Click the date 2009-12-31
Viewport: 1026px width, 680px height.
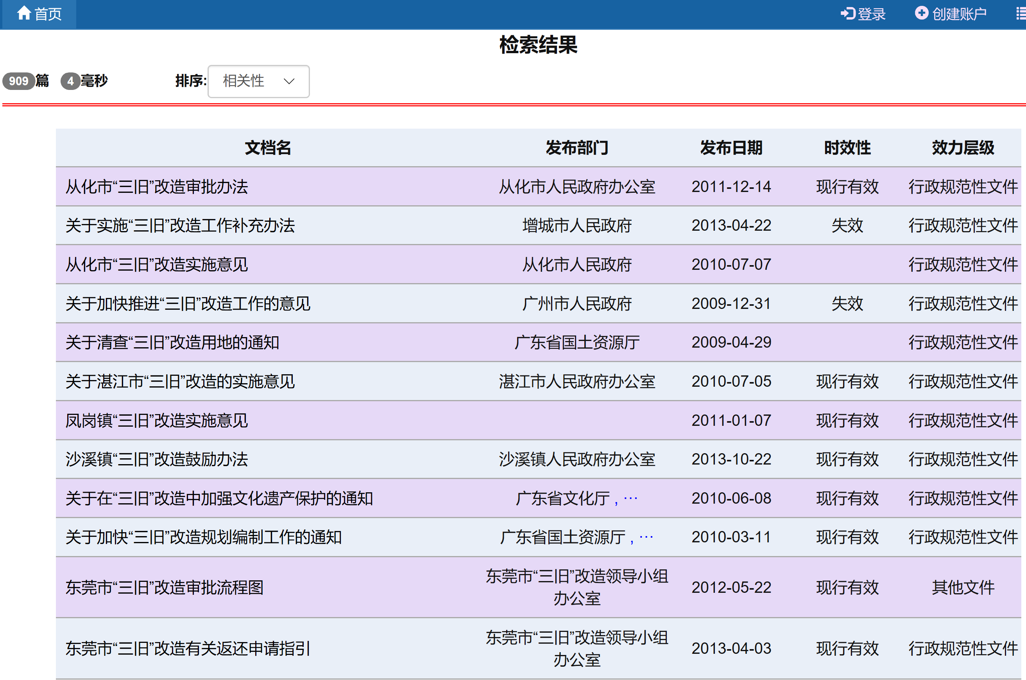pos(731,303)
